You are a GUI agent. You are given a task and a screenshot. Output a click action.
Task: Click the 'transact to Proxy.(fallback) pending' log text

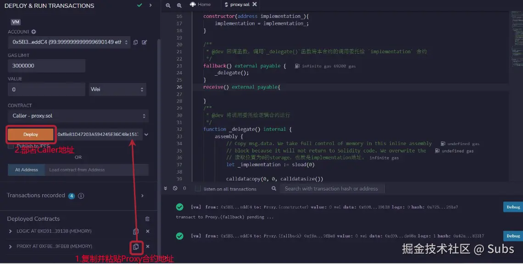pos(225,217)
